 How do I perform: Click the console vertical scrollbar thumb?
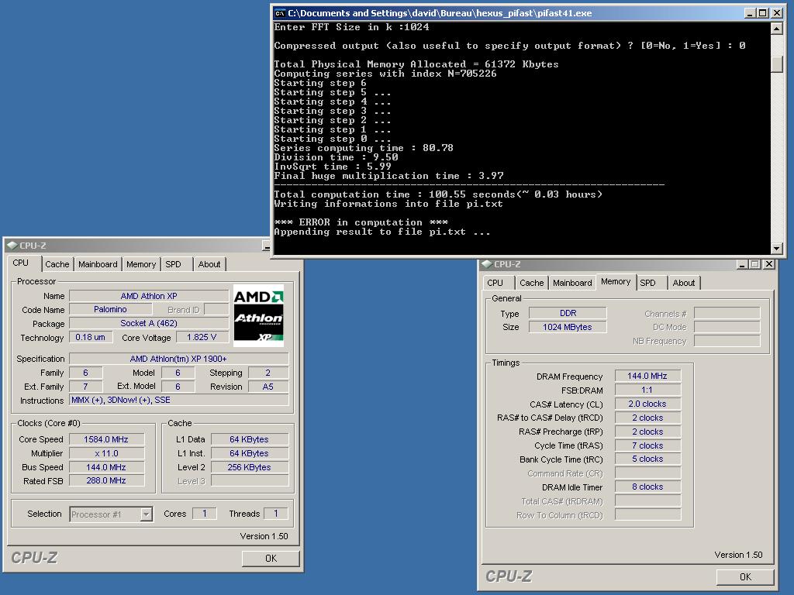click(776, 64)
